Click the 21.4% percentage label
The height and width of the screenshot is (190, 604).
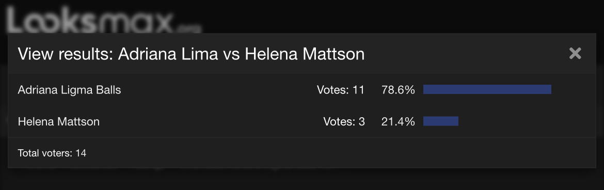click(x=398, y=122)
